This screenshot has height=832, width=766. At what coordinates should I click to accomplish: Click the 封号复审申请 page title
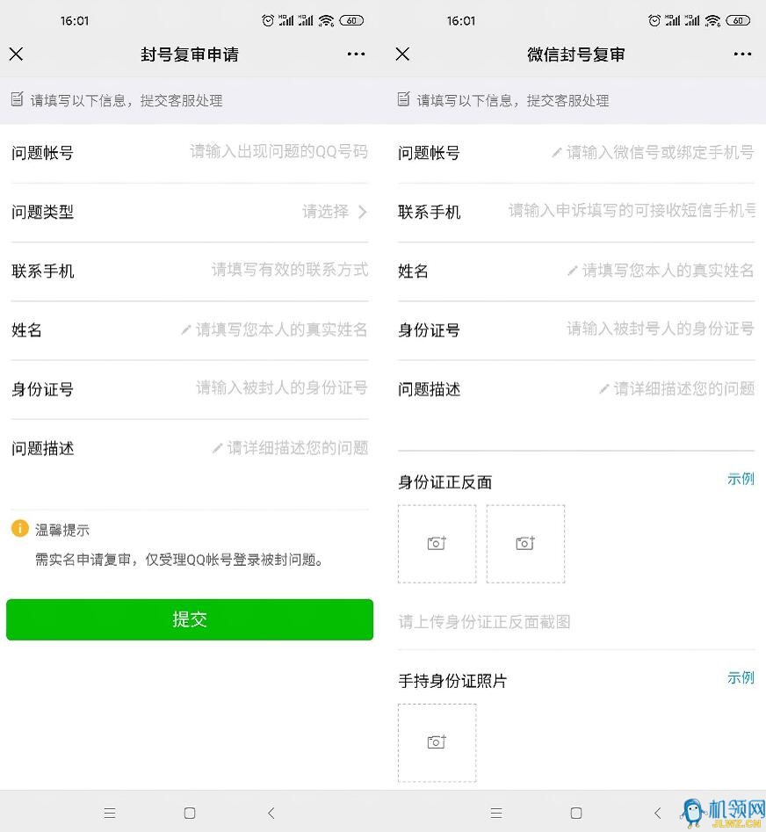coord(190,54)
